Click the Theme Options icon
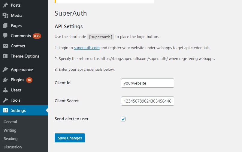 click(x=5, y=56)
